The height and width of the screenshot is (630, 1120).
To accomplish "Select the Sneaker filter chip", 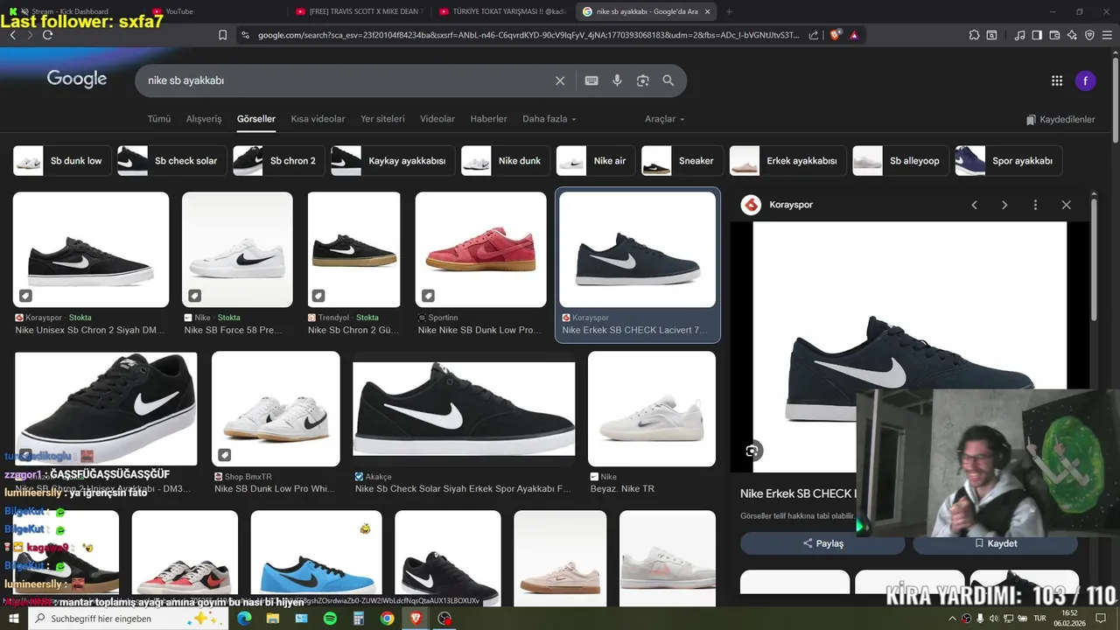I will tap(682, 161).
